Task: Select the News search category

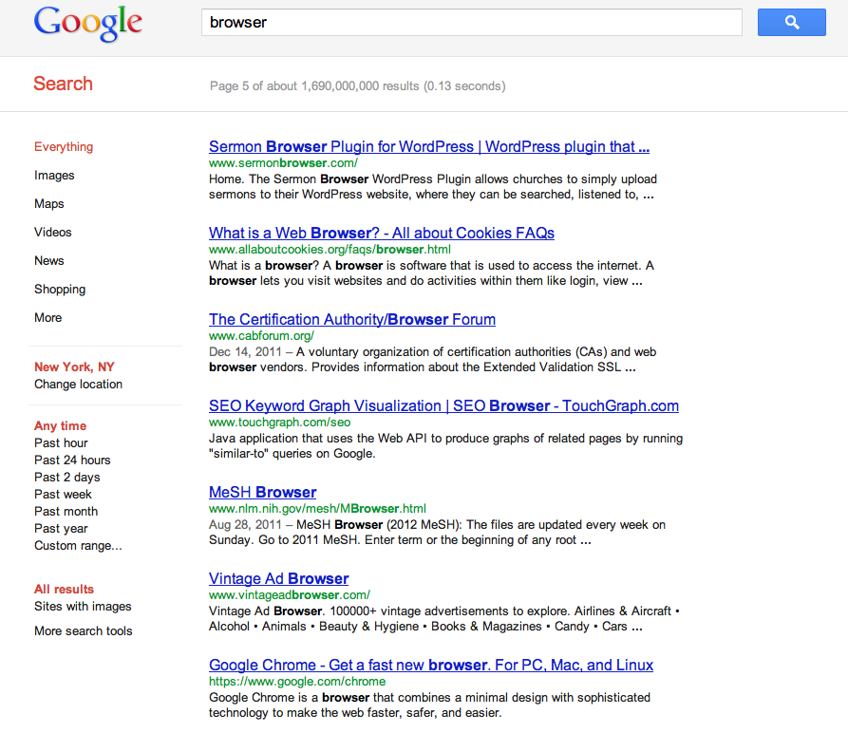Action: [x=49, y=261]
